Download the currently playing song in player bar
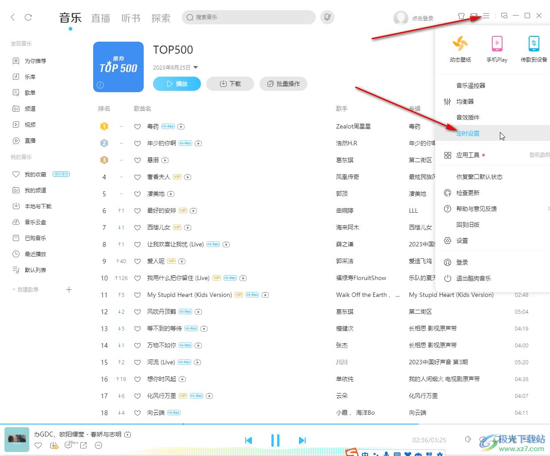The height and width of the screenshot is (456, 550). pyautogui.click(x=53, y=445)
